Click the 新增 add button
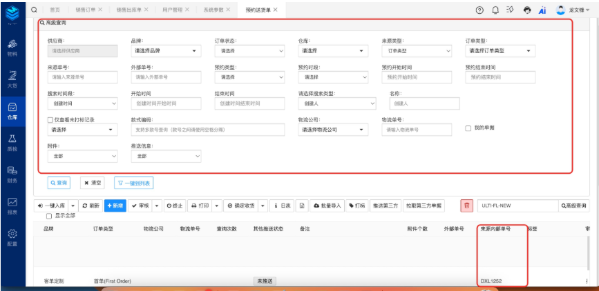The width and height of the screenshot is (599, 291). (115, 205)
